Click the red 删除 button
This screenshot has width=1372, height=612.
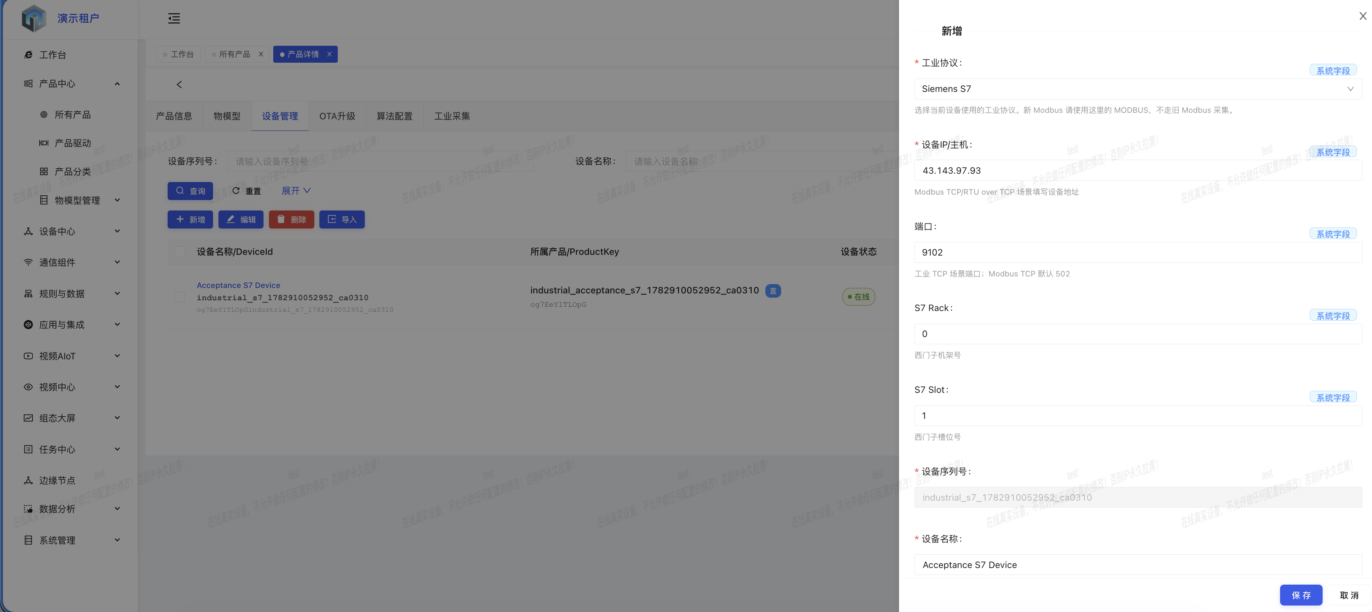291,219
